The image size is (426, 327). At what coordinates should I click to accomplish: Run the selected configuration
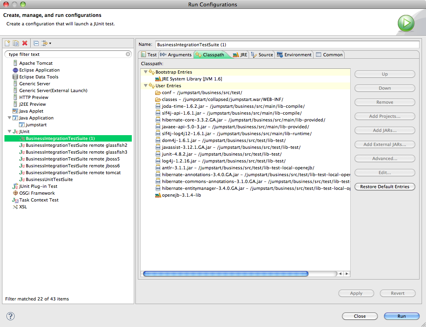(401, 316)
